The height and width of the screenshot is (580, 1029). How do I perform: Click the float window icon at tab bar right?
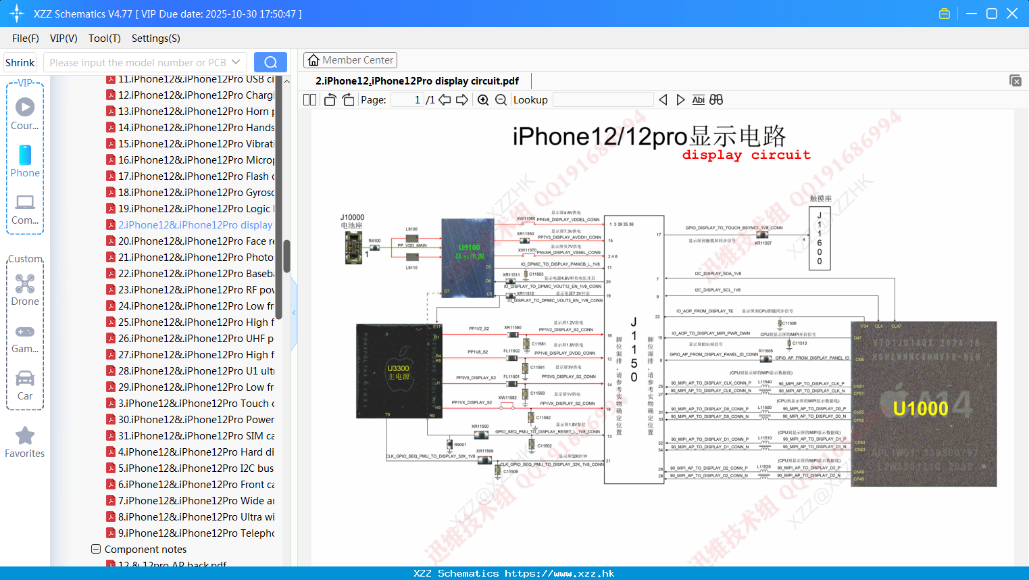1015,80
